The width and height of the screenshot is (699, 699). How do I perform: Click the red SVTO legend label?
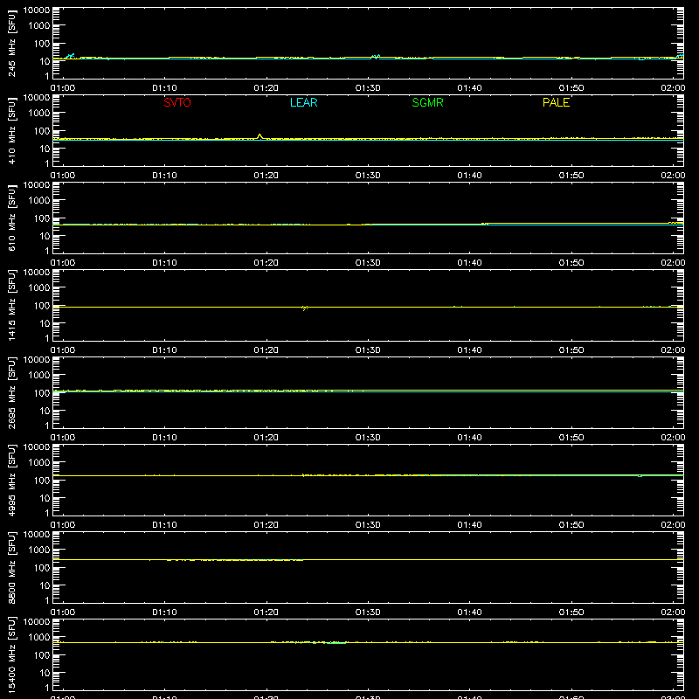tap(177, 102)
